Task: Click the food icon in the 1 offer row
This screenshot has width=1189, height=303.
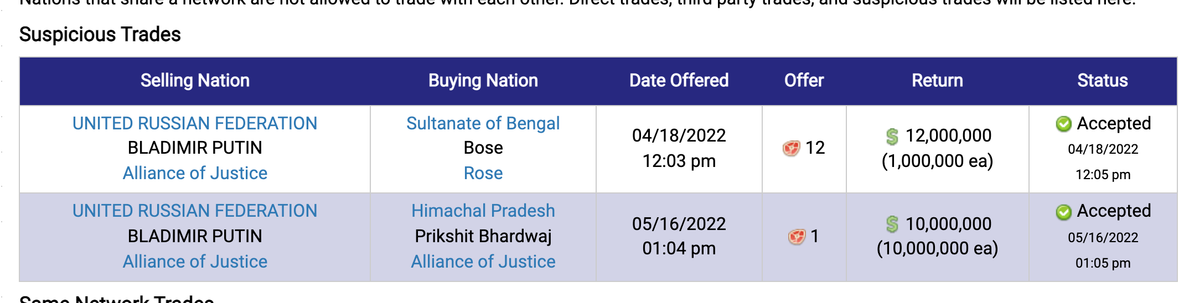Action: (797, 237)
